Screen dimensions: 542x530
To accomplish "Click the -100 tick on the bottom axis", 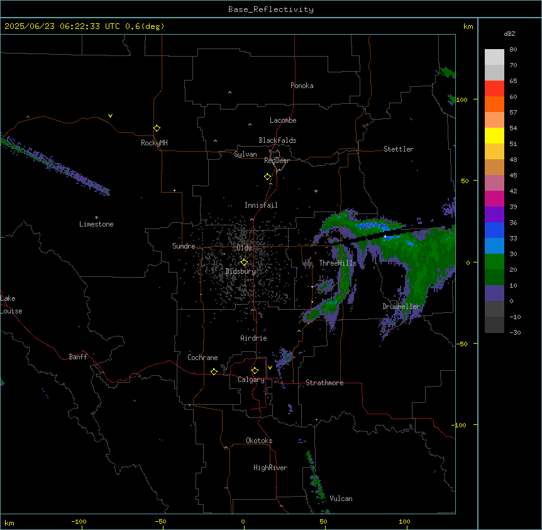I will click(x=79, y=521).
